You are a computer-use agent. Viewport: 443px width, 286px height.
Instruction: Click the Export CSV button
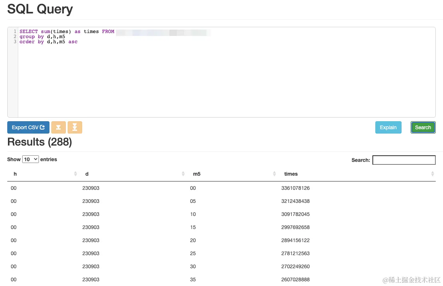28,127
